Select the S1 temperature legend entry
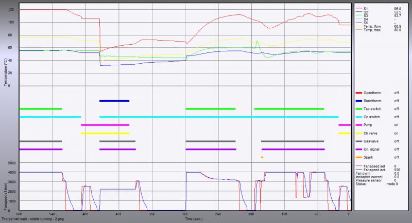Screen dimensions: 412x223 click(366, 9)
